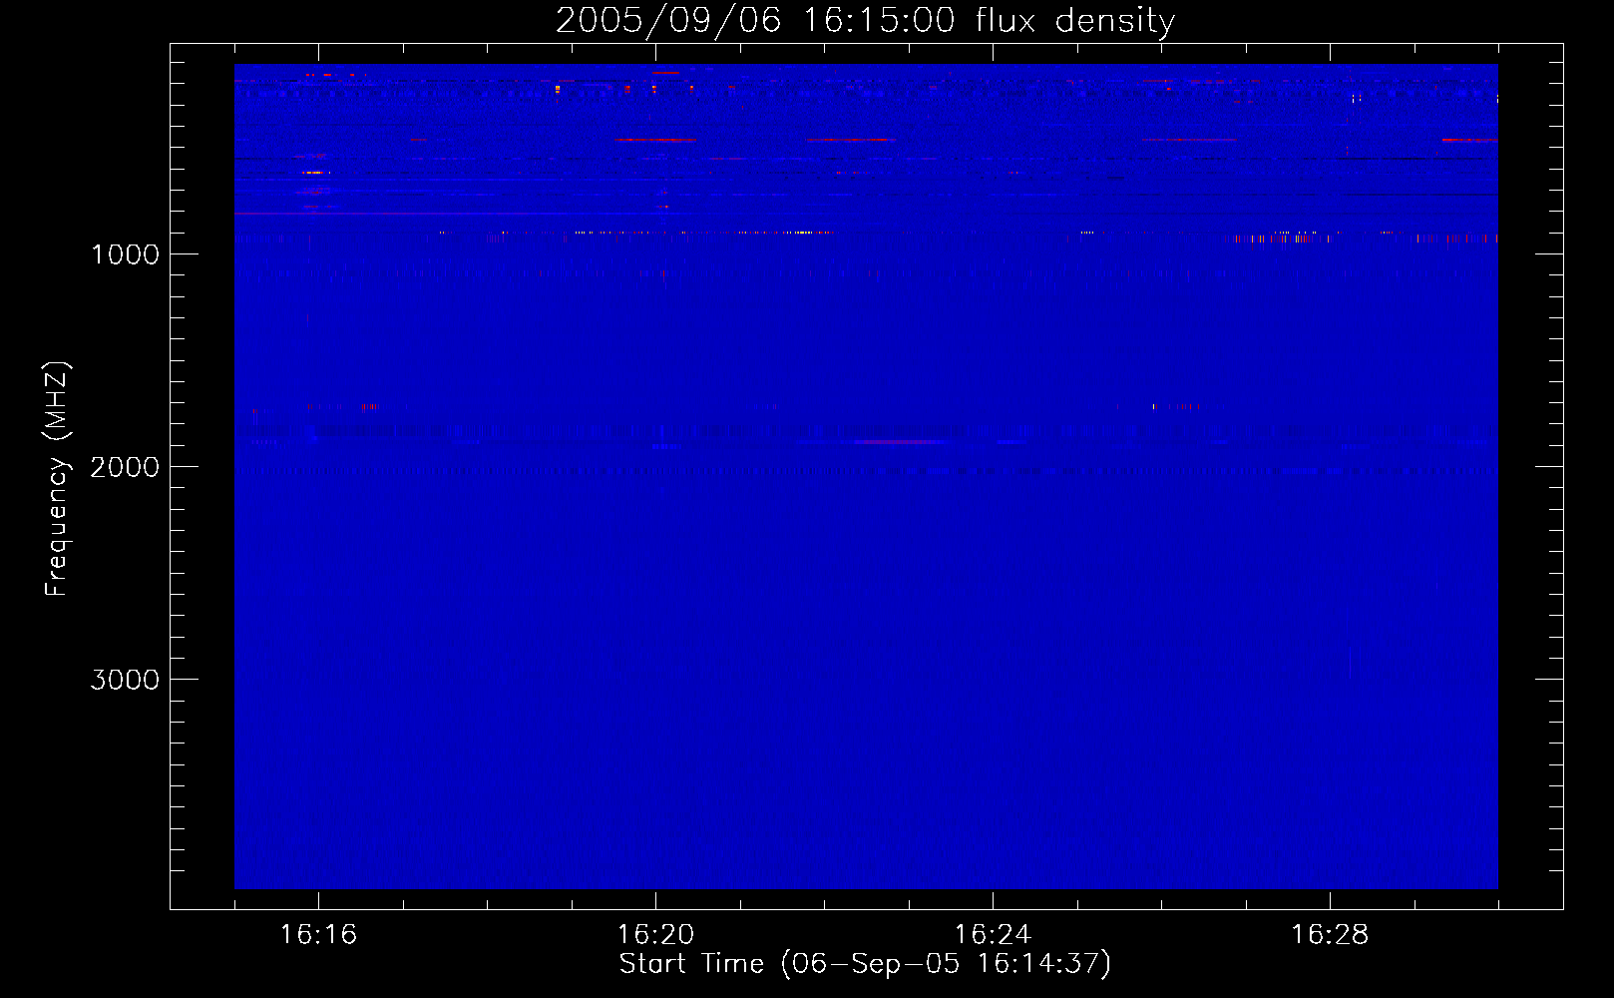
Task: Click the 'Frequency (MHZ)' axis label
Action: point(57,480)
